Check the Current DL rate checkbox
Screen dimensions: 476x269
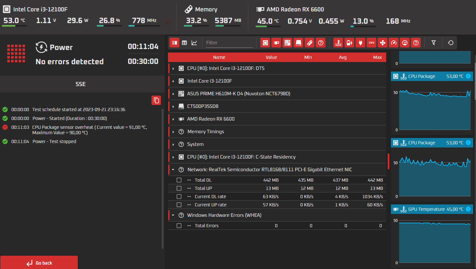click(179, 197)
